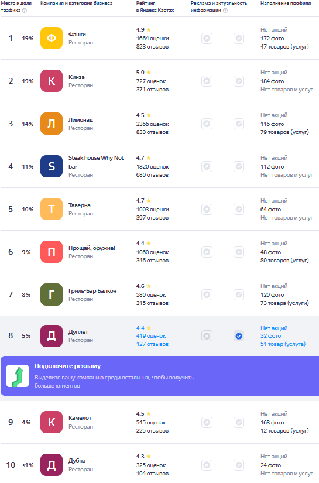Click the Нет акций link for Дуплет
The height and width of the screenshot is (483, 319).
pos(274,328)
